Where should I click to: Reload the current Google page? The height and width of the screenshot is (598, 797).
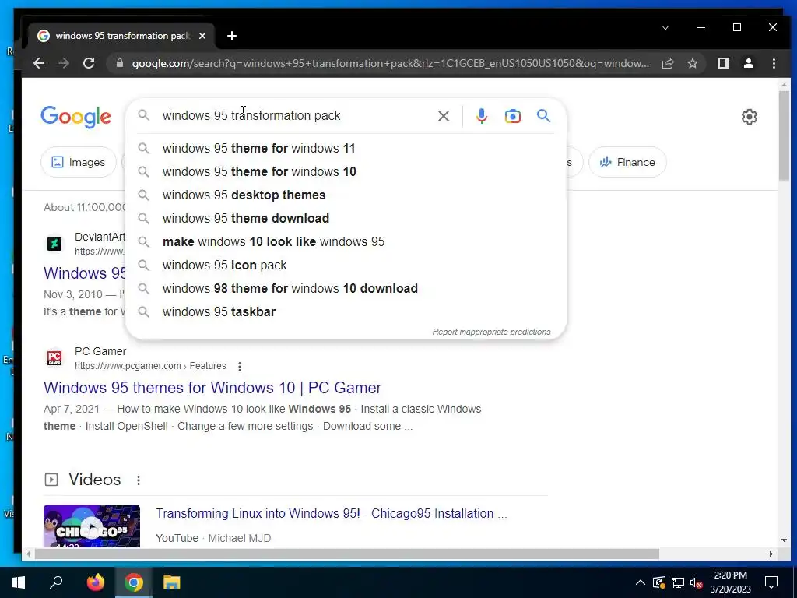(89, 63)
